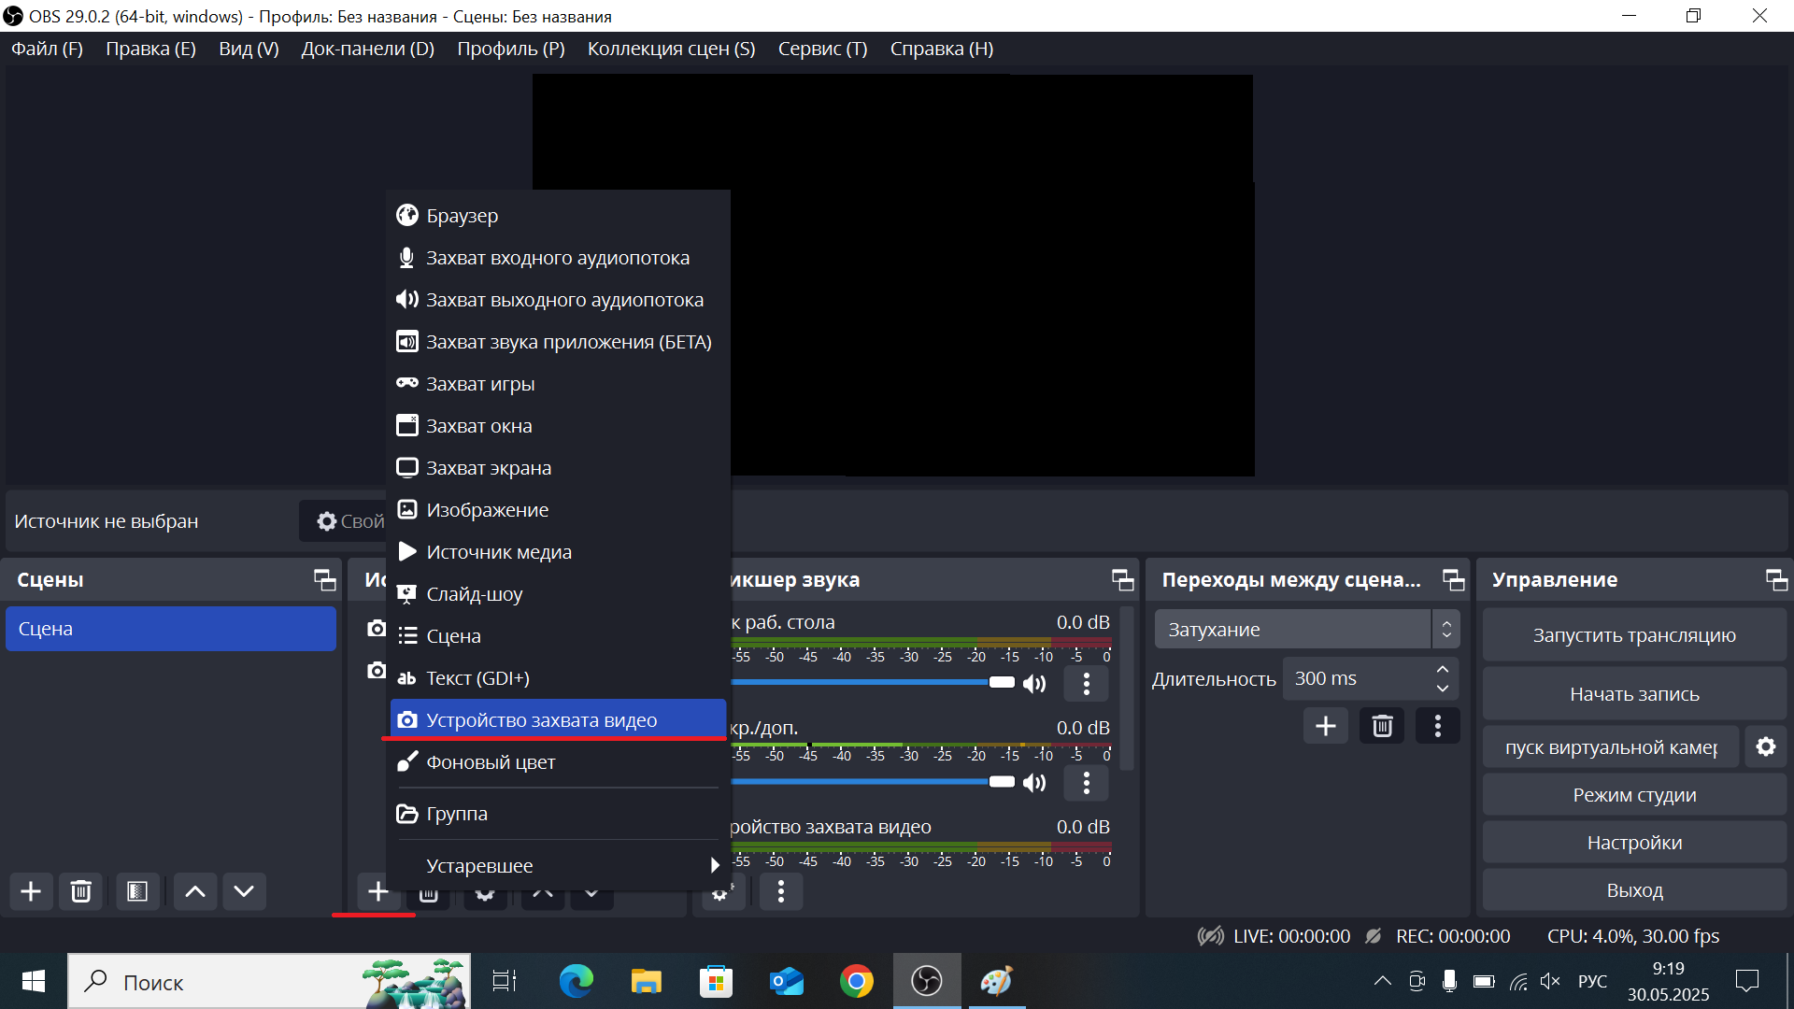Add a new source with the plus icon

click(378, 891)
